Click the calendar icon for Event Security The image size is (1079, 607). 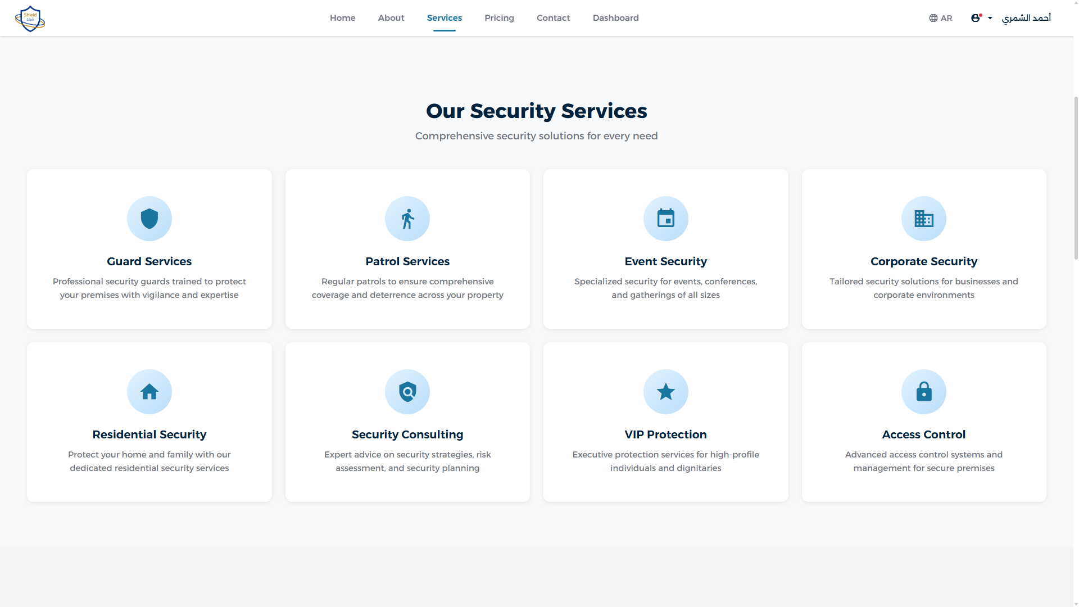[x=665, y=219]
